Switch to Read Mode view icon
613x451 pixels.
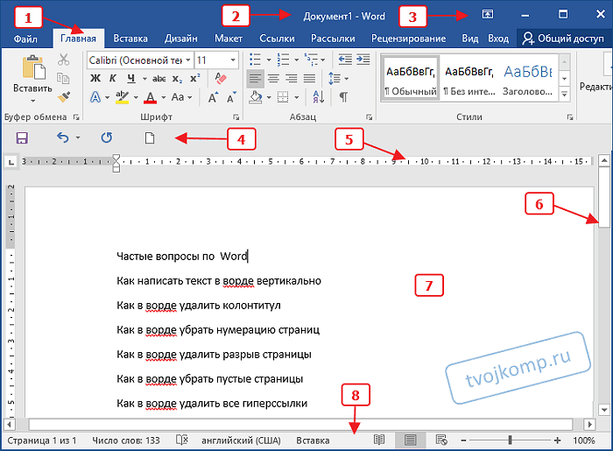tap(379, 440)
